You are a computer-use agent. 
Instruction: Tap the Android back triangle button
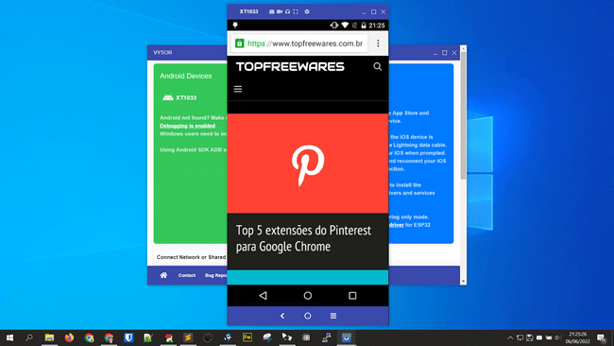pos(264,296)
